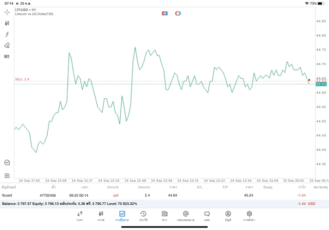The height and width of the screenshot is (230, 329).
Task: Tap the chat bubble icon in left sidebar
Action: point(7,162)
